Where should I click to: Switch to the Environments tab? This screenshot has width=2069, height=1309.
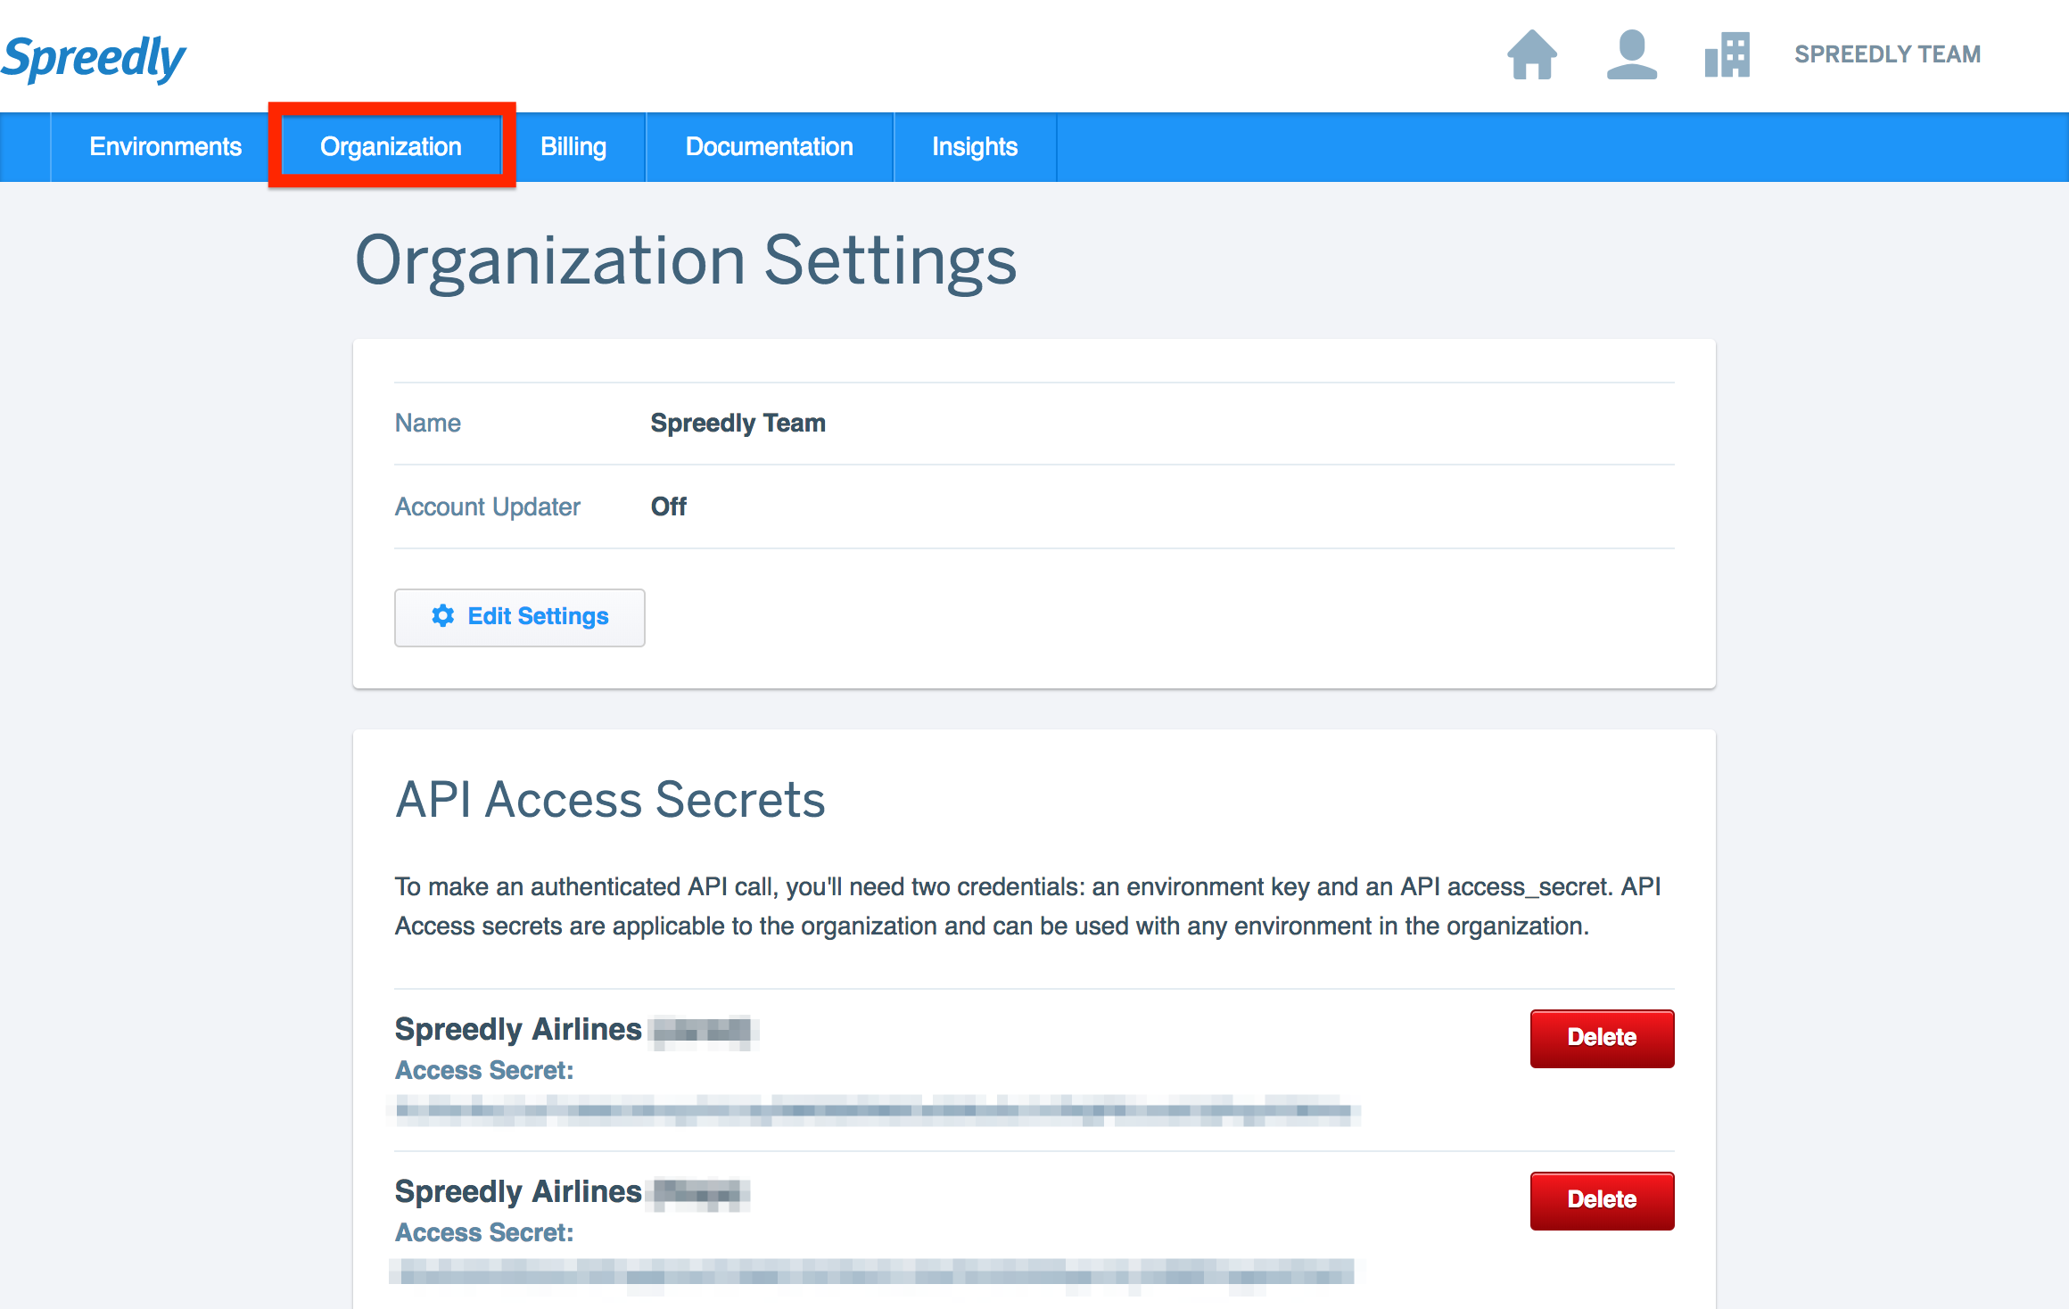(165, 146)
